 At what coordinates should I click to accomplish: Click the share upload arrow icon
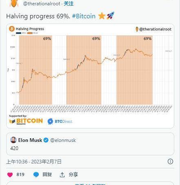(x=62, y=175)
